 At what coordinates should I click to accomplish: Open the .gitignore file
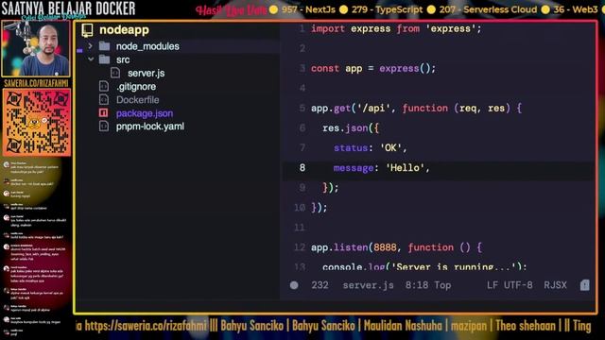[136, 87]
